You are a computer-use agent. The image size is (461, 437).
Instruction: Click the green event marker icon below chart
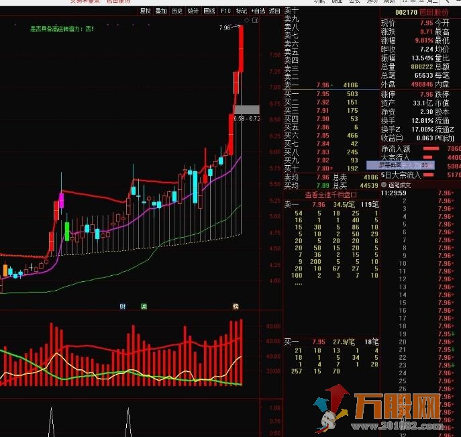[144, 306]
